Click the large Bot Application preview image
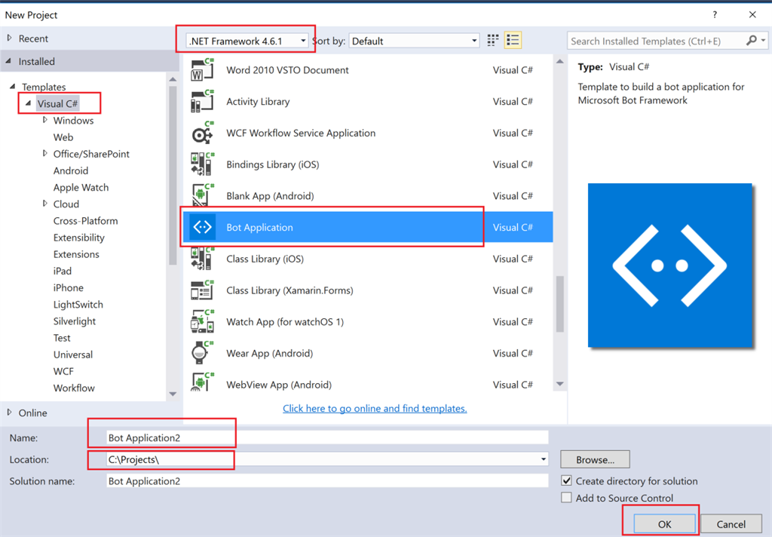Image resolution: width=772 pixels, height=537 pixels. pos(669,265)
